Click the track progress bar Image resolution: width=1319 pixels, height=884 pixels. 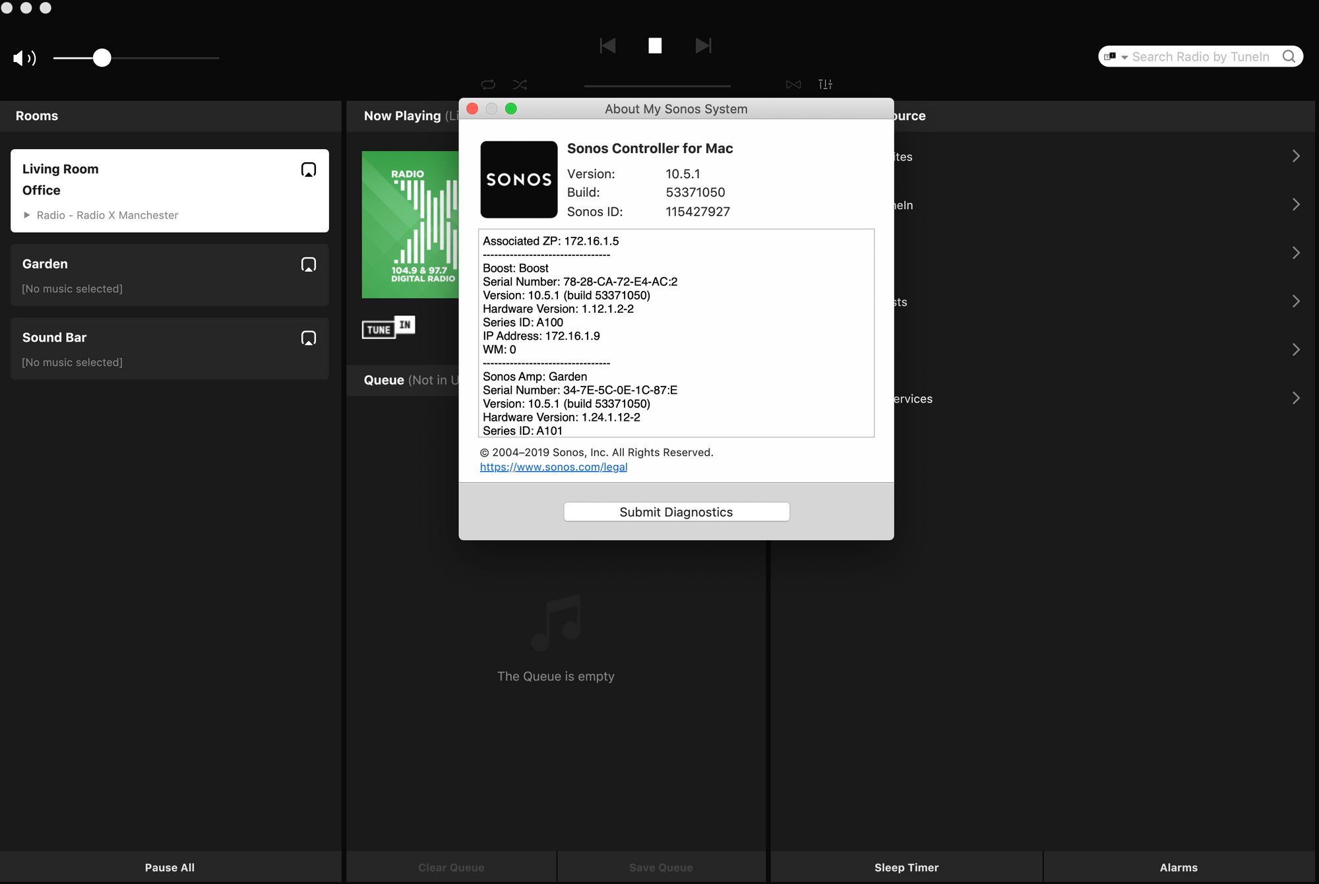pyautogui.click(x=657, y=86)
